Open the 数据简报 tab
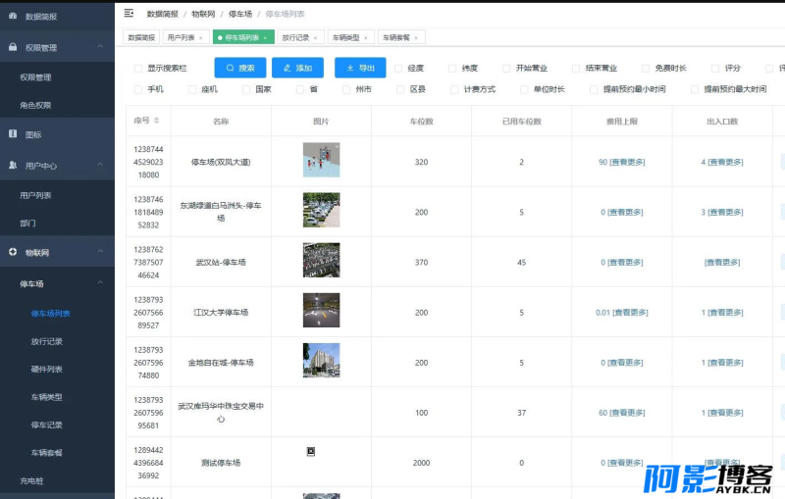 coord(141,37)
